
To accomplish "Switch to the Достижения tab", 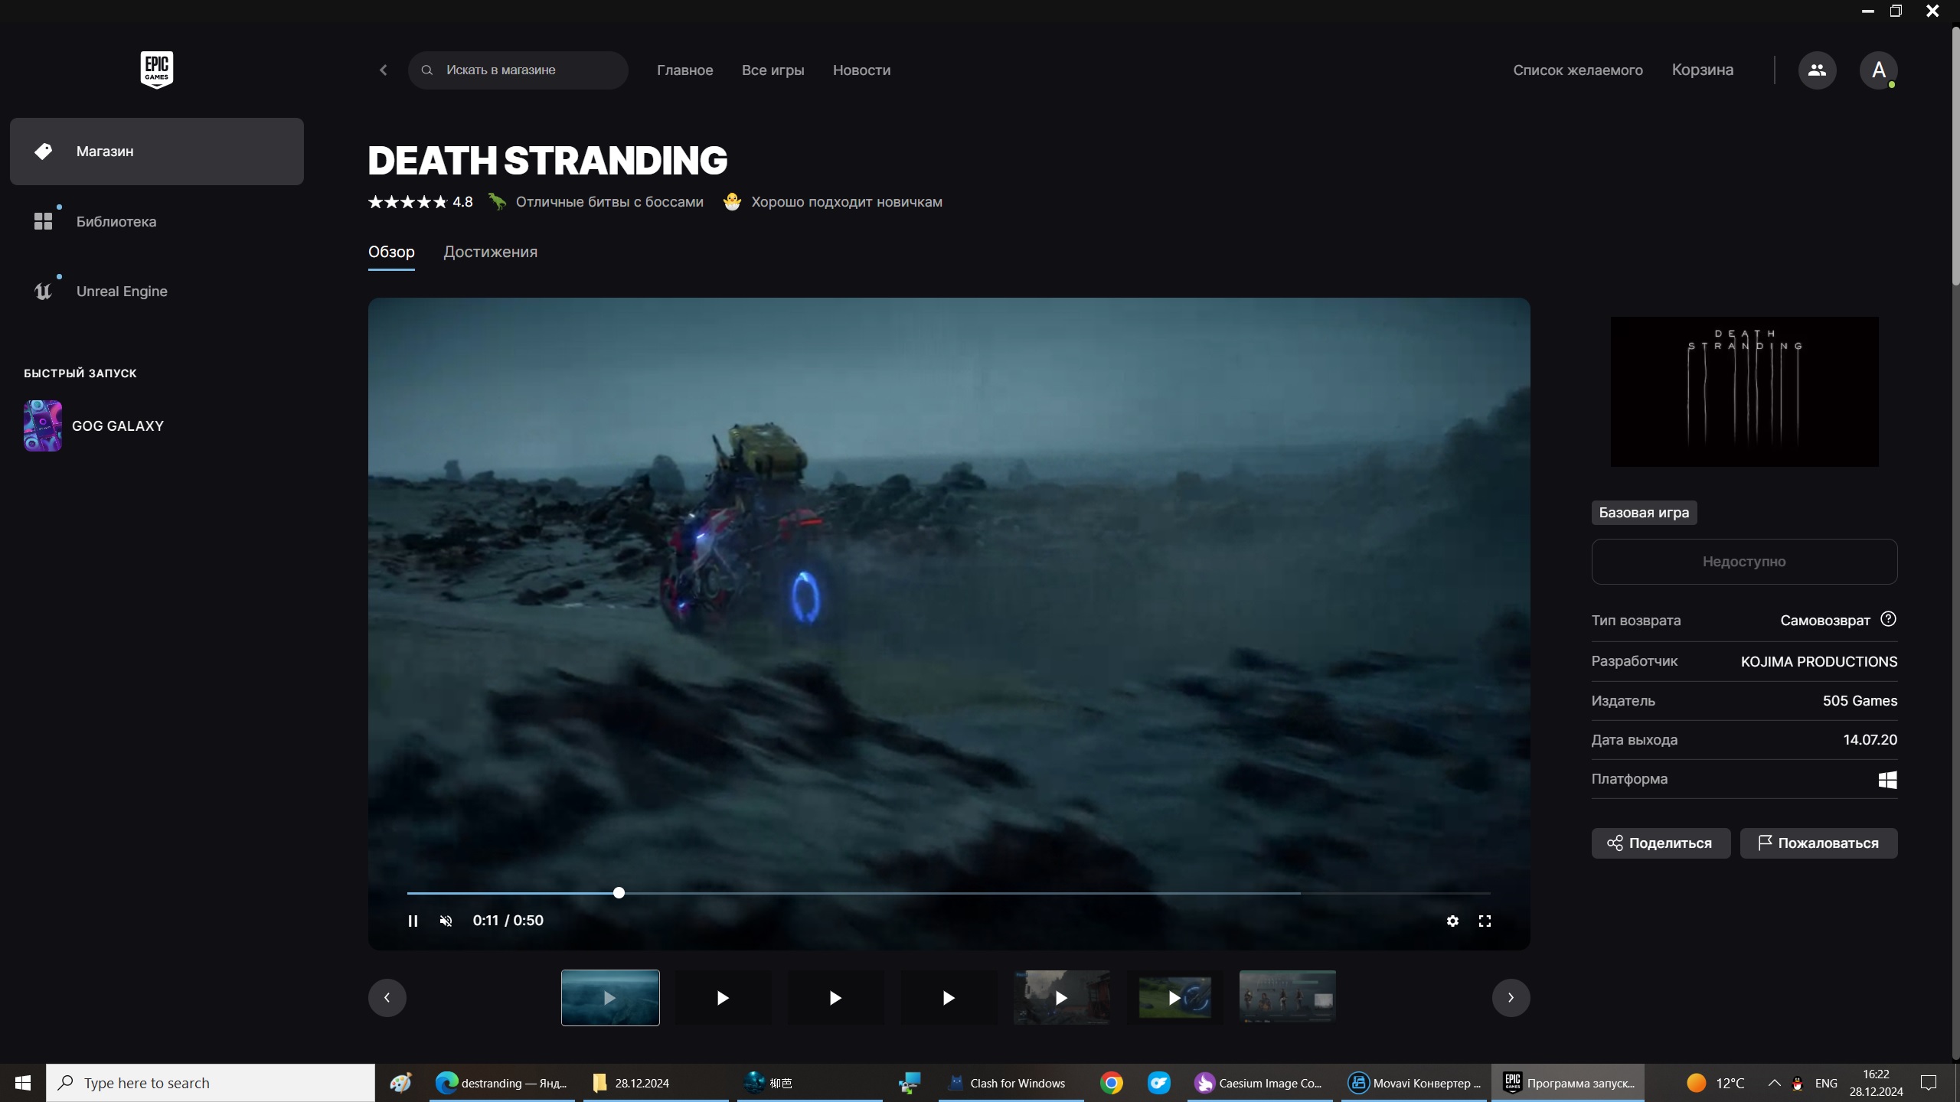I will [x=490, y=252].
